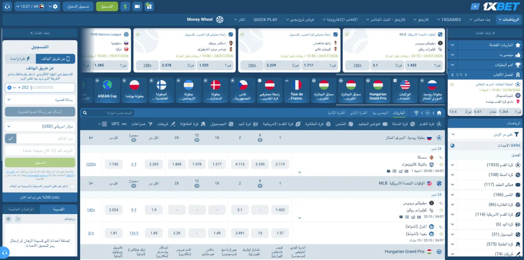
Task: Open the language and time AR dropdown
Action: pyautogui.click(x=31, y=7)
